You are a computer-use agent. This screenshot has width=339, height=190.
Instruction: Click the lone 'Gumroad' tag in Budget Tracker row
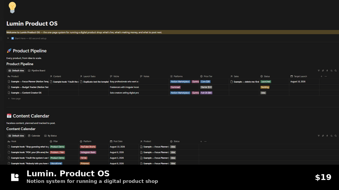point(175,87)
